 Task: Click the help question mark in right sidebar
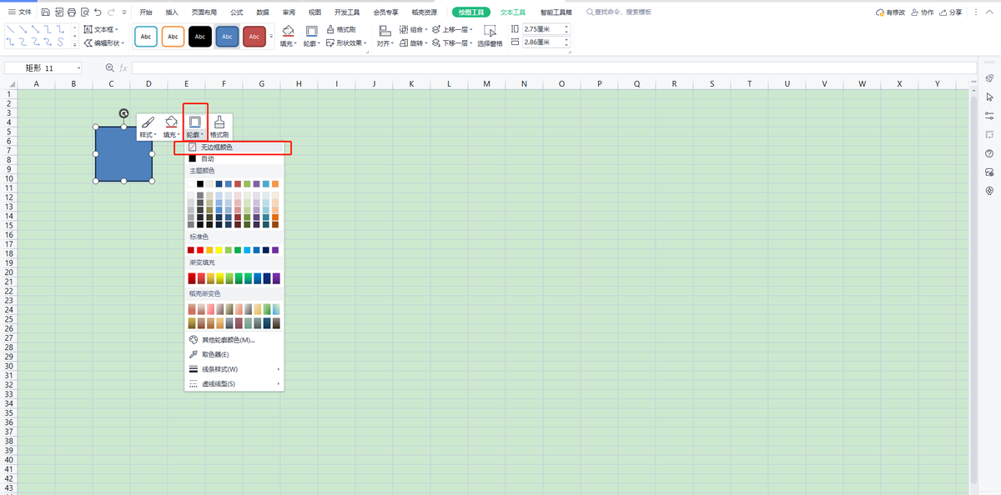tap(989, 153)
